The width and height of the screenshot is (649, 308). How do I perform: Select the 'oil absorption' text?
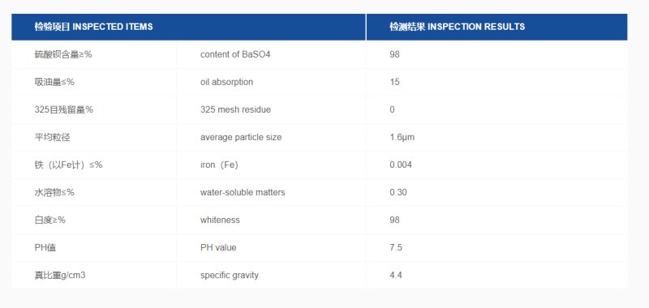pos(226,82)
